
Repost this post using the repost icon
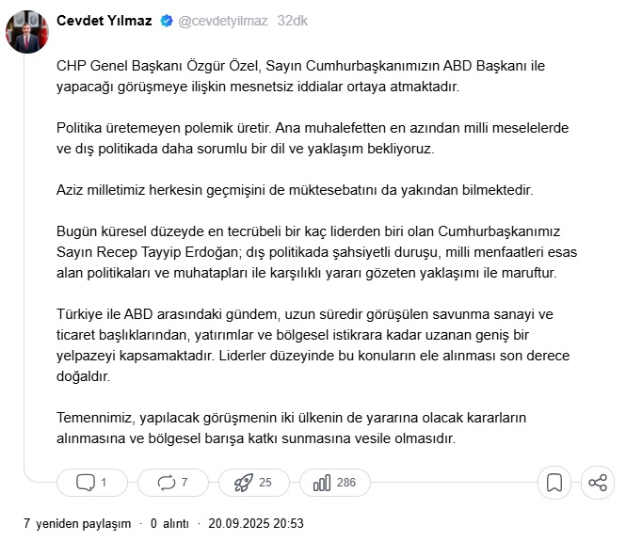(168, 483)
